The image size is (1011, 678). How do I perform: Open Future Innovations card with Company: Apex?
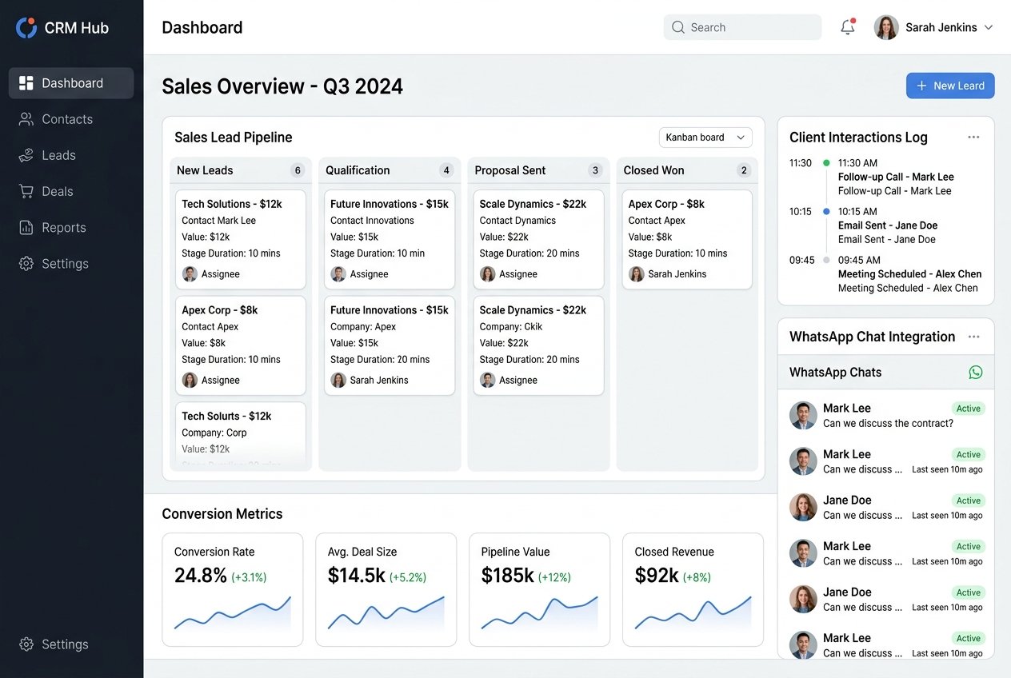coord(390,345)
